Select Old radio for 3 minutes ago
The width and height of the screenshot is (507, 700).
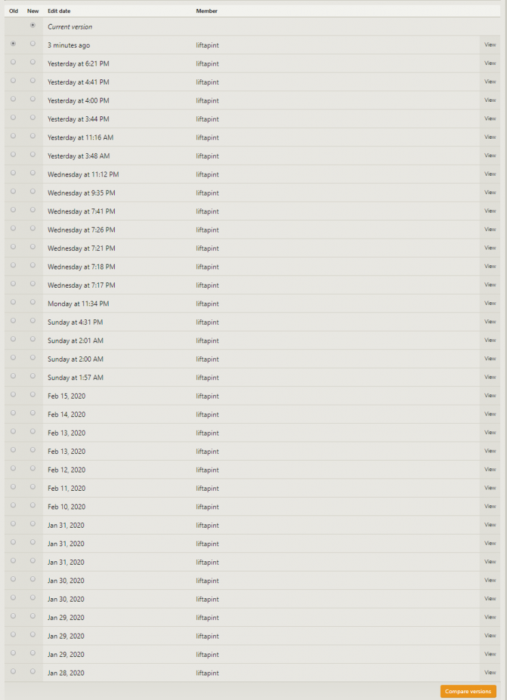tap(14, 44)
